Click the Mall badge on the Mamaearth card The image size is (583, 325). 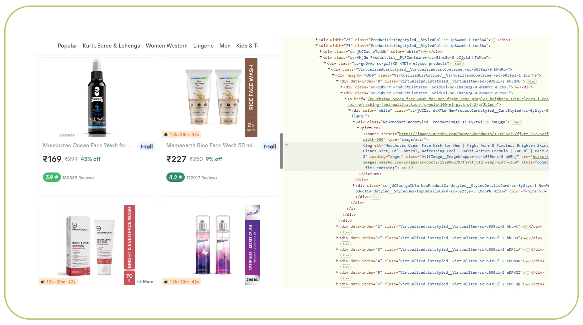coord(270,147)
